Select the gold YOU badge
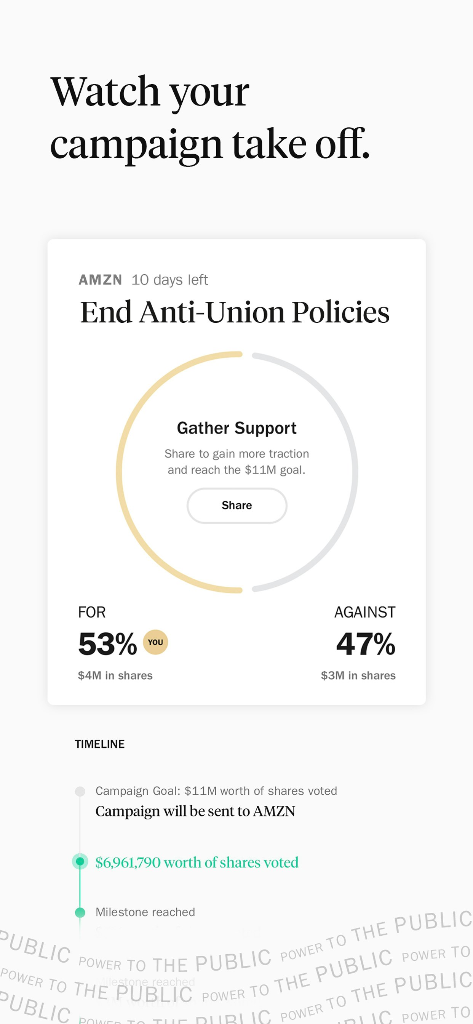 click(x=155, y=642)
